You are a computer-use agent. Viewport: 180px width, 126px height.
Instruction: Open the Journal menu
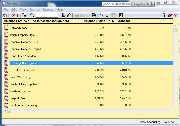34,10
